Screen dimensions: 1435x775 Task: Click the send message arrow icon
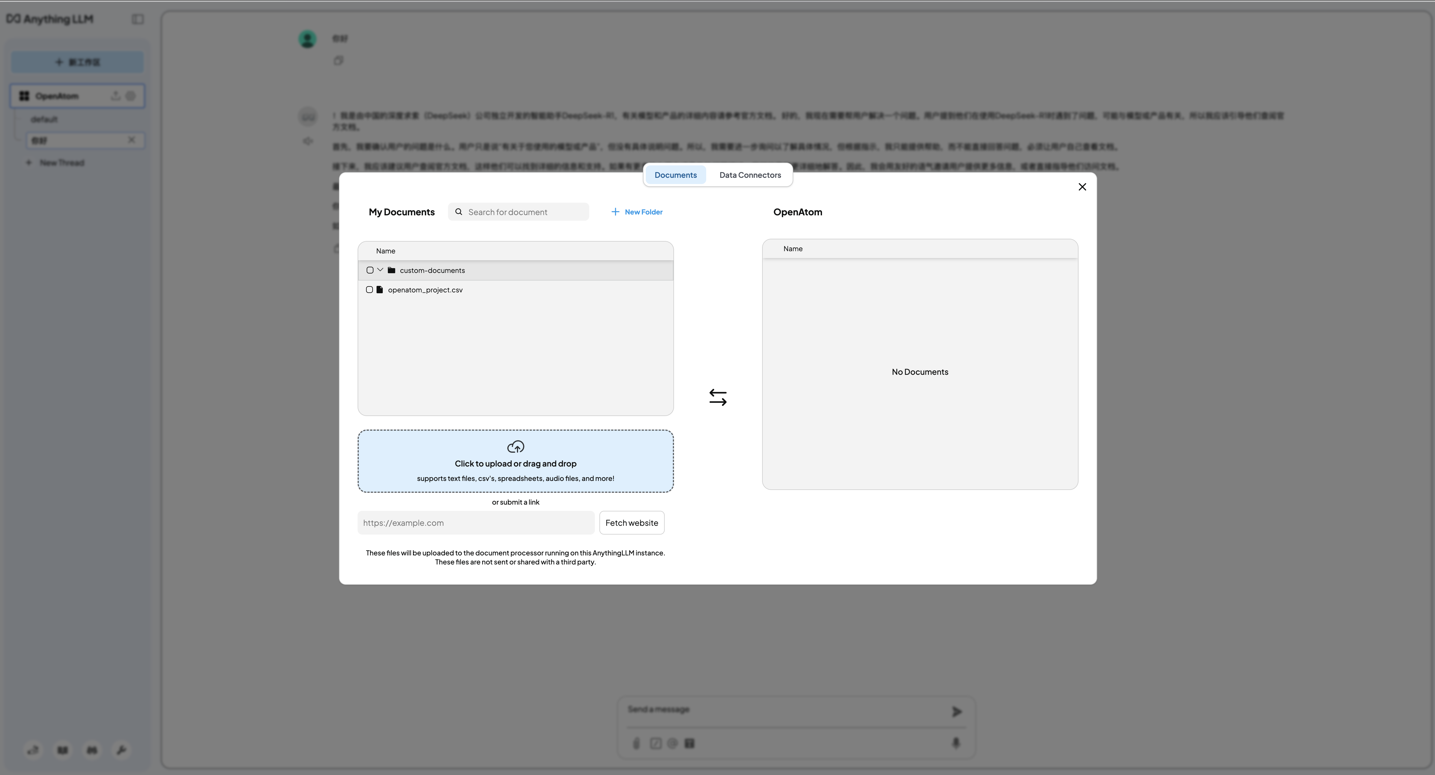point(956,711)
